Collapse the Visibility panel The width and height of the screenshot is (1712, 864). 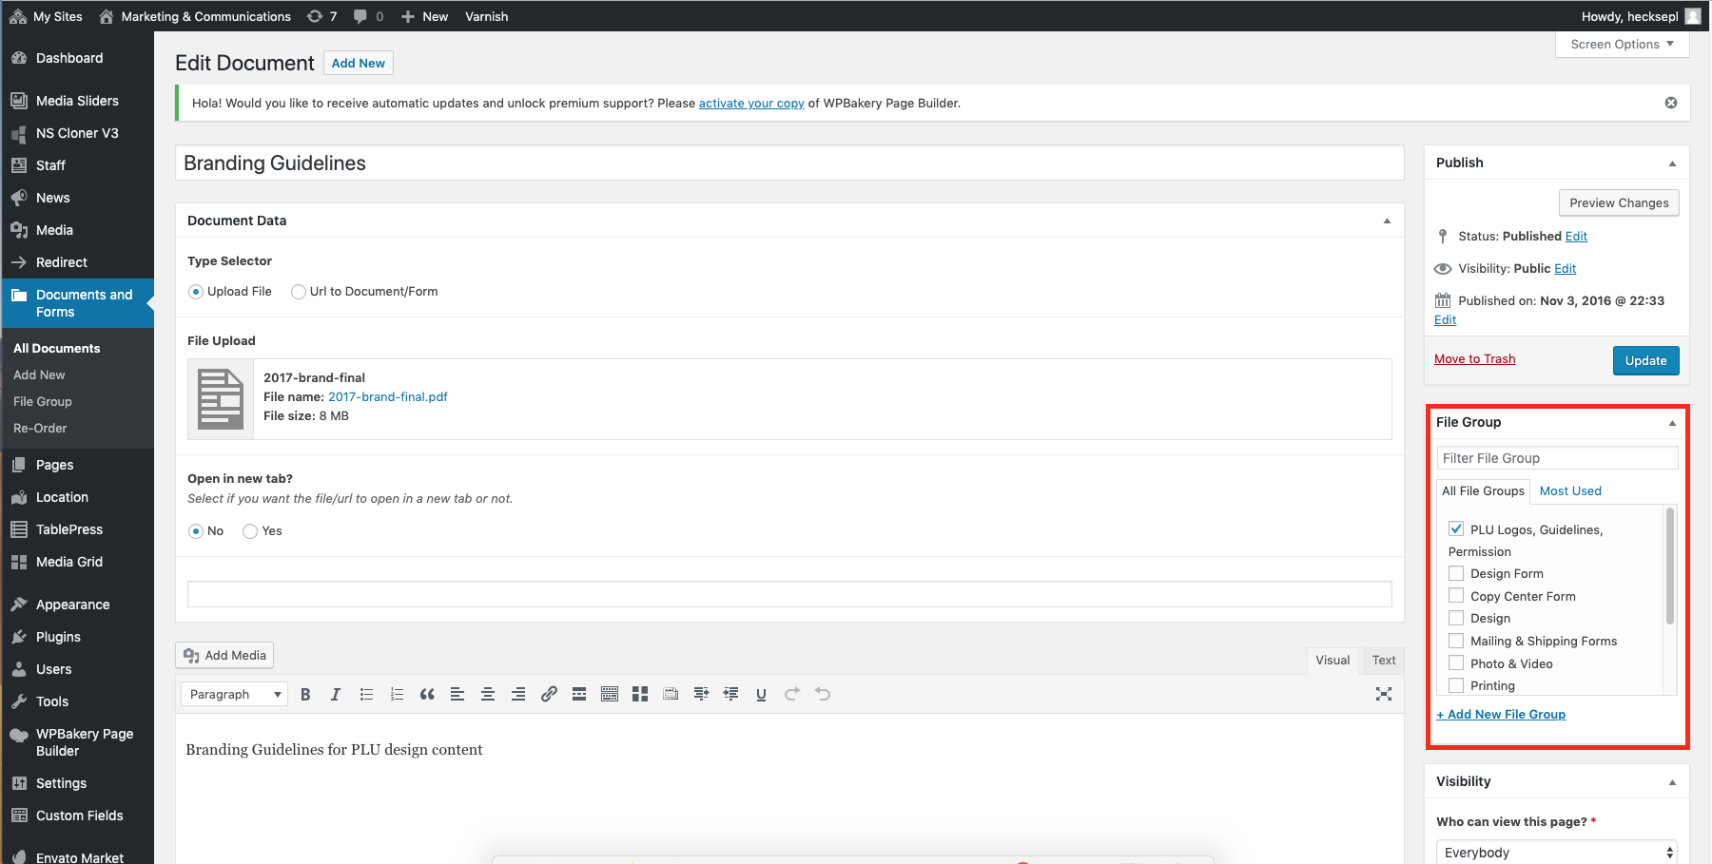click(1672, 782)
